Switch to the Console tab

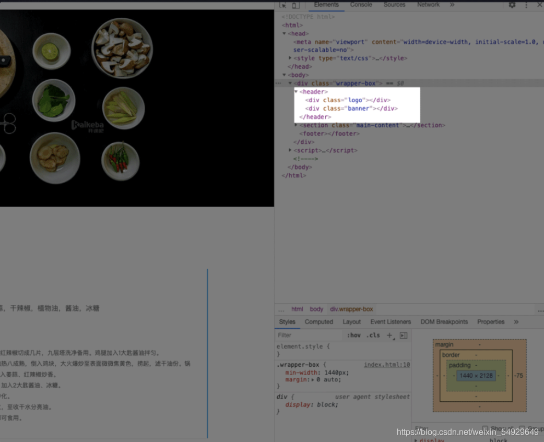coord(361,5)
